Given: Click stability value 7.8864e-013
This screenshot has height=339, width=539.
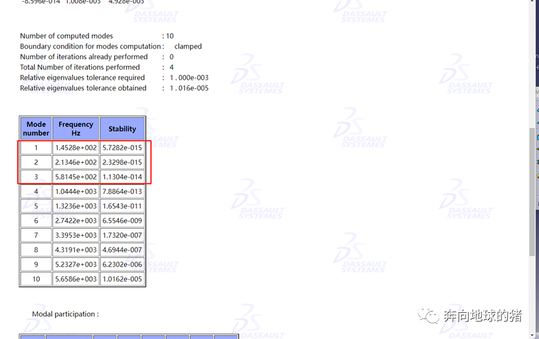Looking at the screenshot, I should (122, 191).
